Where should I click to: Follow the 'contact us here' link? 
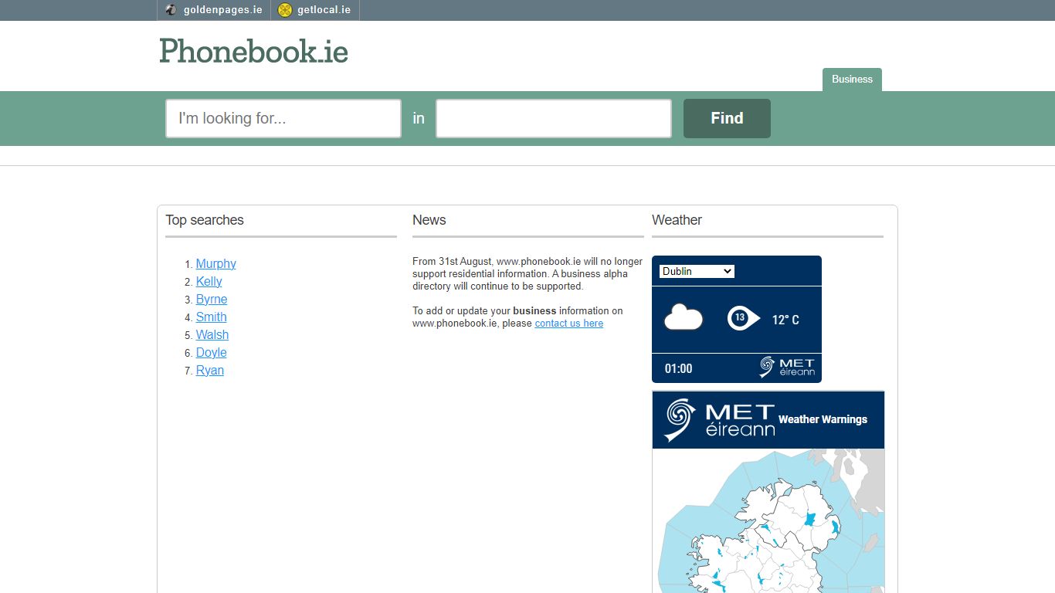tap(569, 324)
